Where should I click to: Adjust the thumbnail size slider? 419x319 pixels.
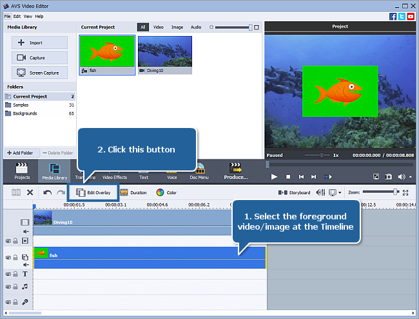click(250, 28)
